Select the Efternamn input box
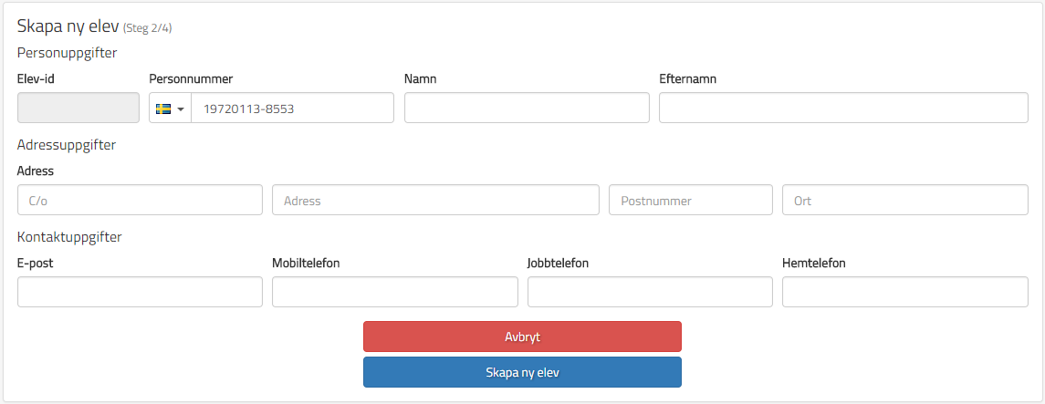The width and height of the screenshot is (1045, 404). click(x=843, y=108)
